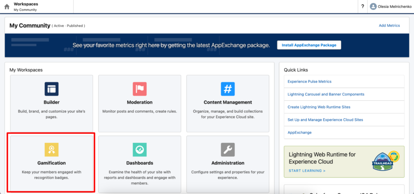Click Builder description 'Build, brand, and customize'
The image size is (414, 194).
click(51, 114)
